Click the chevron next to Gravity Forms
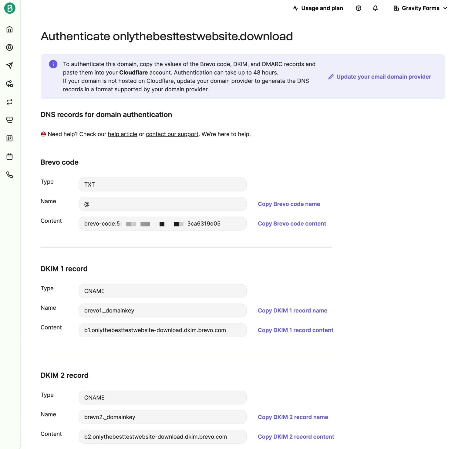The image size is (455, 449). point(445,8)
